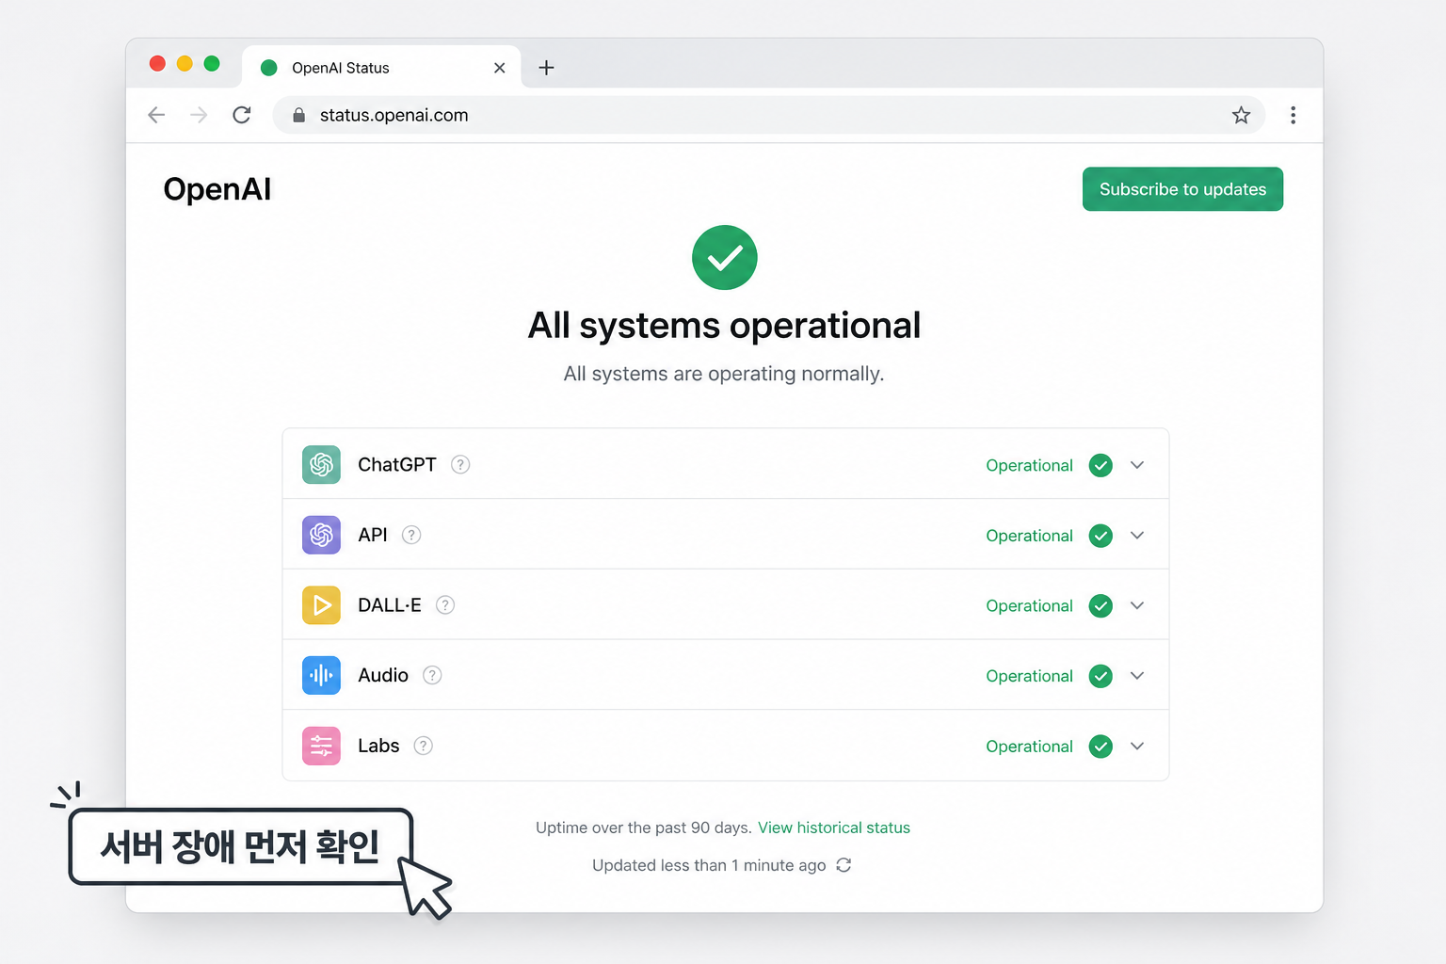The image size is (1446, 964).
Task: Click the padlock site security icon
Action: point(298,115)
